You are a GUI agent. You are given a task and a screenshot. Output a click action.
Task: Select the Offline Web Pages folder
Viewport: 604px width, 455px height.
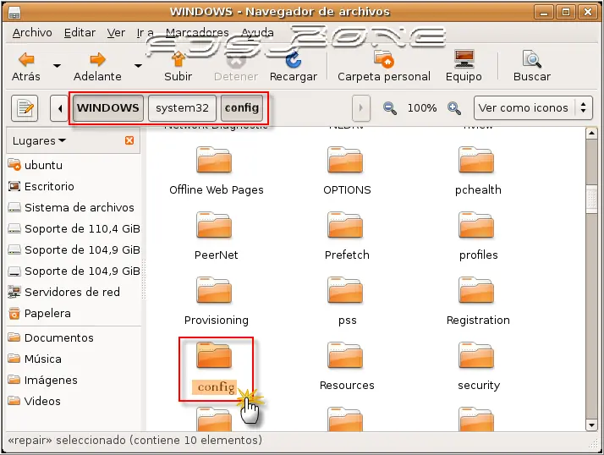[x=216, y=171]
